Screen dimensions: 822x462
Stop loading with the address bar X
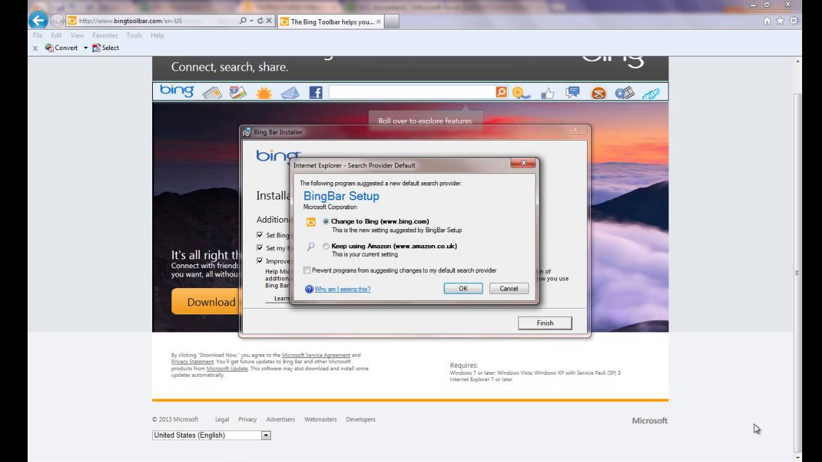coord(269,21)
